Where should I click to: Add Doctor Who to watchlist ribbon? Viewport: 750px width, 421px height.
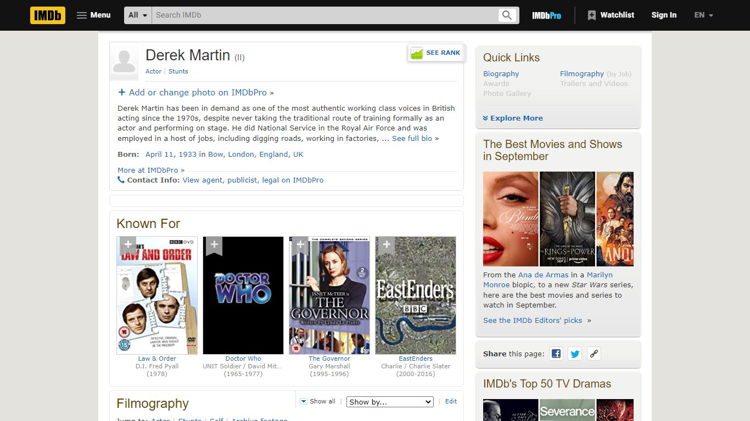coord(214,246)
